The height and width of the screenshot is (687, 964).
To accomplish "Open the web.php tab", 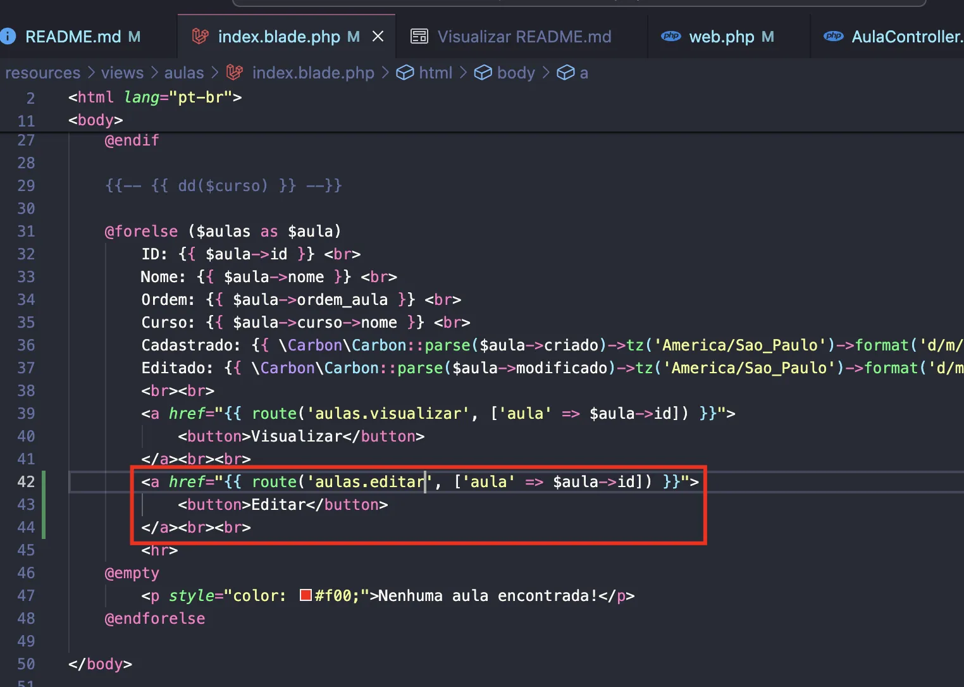I will [x=721, y=37].
